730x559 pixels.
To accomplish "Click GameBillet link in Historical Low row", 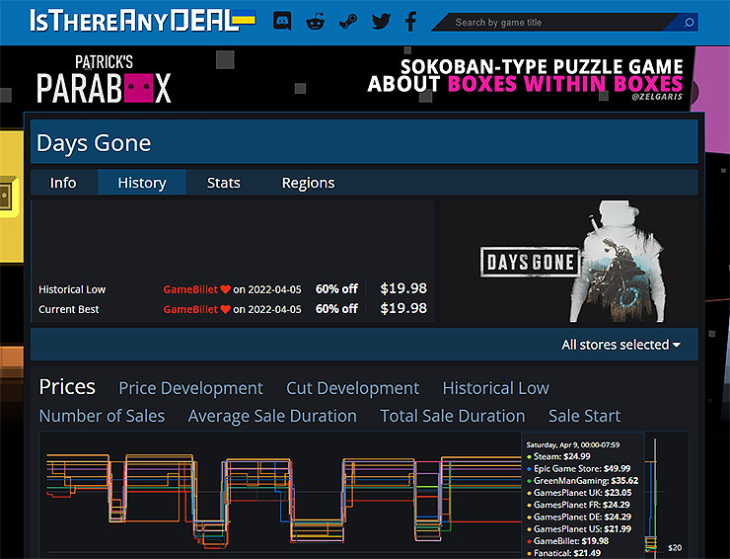I will coord(190,289).
